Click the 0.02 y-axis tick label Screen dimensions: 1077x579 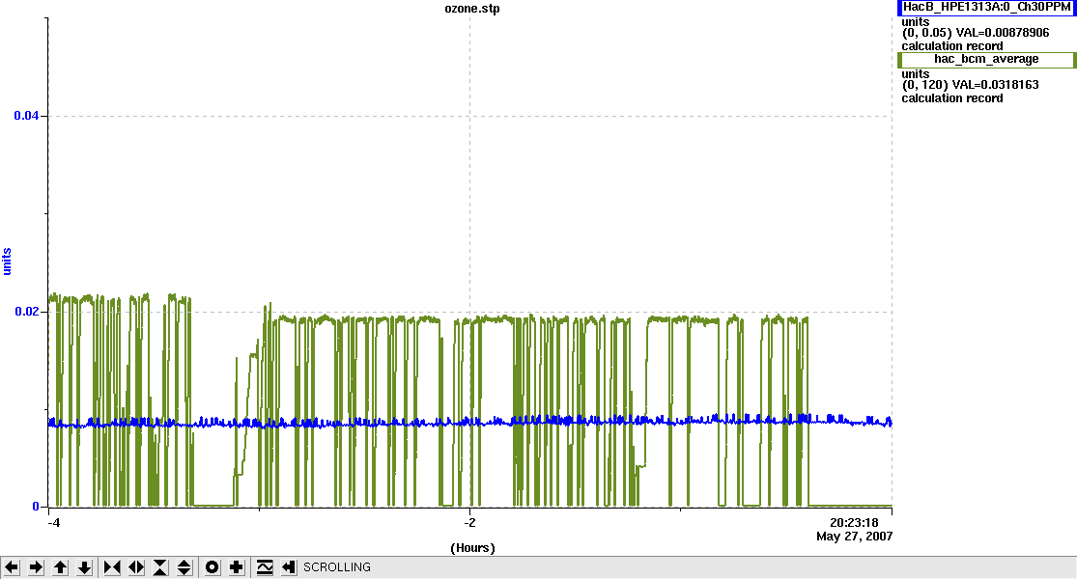pos(25,312)
